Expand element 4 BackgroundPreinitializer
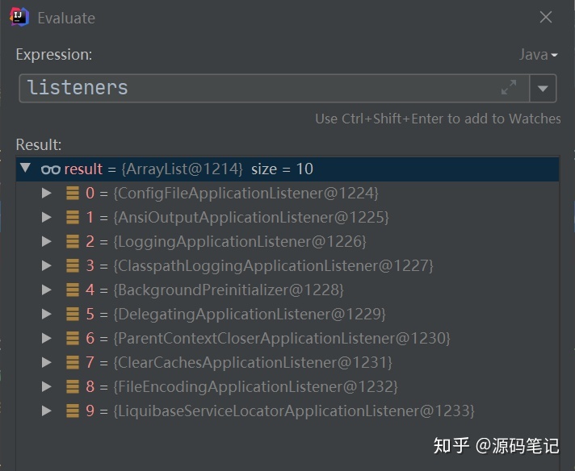The image size is (575, 471). [47, 290]
